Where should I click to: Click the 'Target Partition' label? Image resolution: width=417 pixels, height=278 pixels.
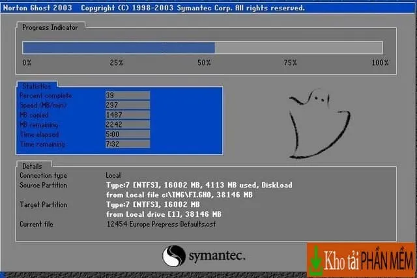tap(44, 204)
